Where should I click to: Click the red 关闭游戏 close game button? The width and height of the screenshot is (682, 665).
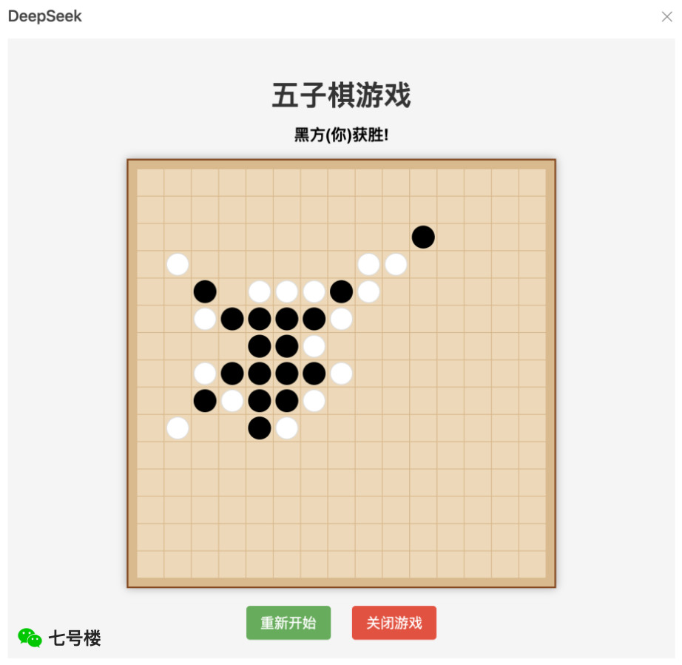tap(394, 622)
